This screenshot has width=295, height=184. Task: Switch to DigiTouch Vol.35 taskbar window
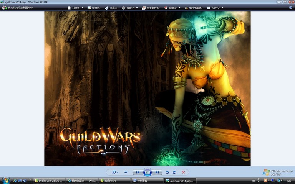tap(49, 181)
